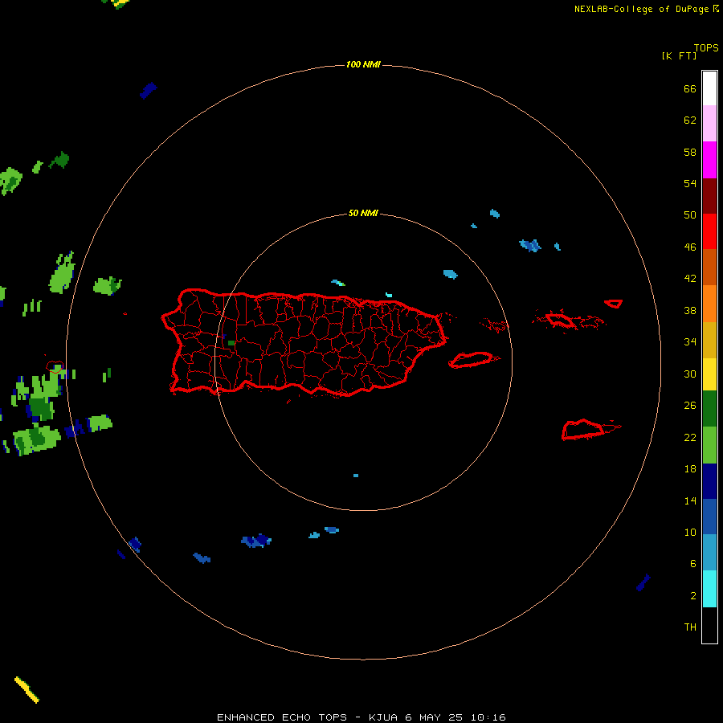Click the light blue legend swatch
This screenshot has width=723, height=723.
(x=709, y=553)
